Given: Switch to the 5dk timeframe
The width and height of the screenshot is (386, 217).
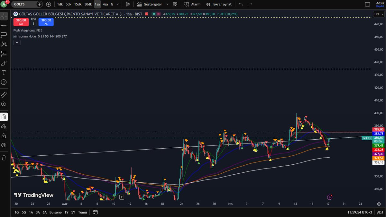Looking at the screenshot, I should pyautogui.click(x=69, y=4).
